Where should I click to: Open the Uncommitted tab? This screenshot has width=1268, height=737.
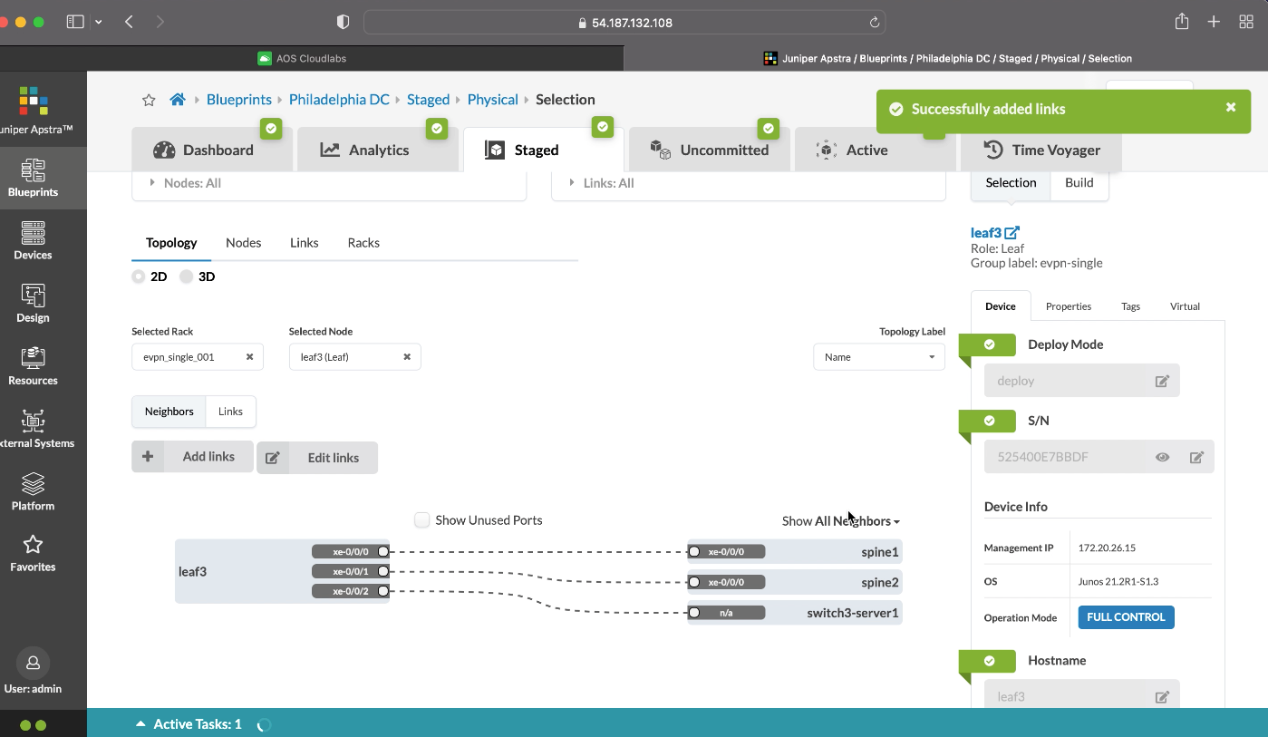pos(710,150)
